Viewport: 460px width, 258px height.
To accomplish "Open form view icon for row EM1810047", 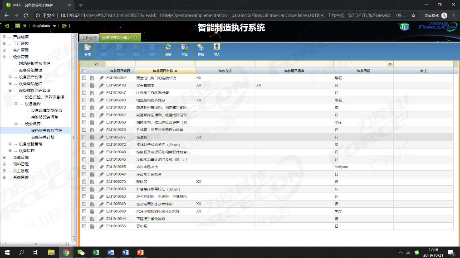I will pyautogui.click(x=92, y=92).
